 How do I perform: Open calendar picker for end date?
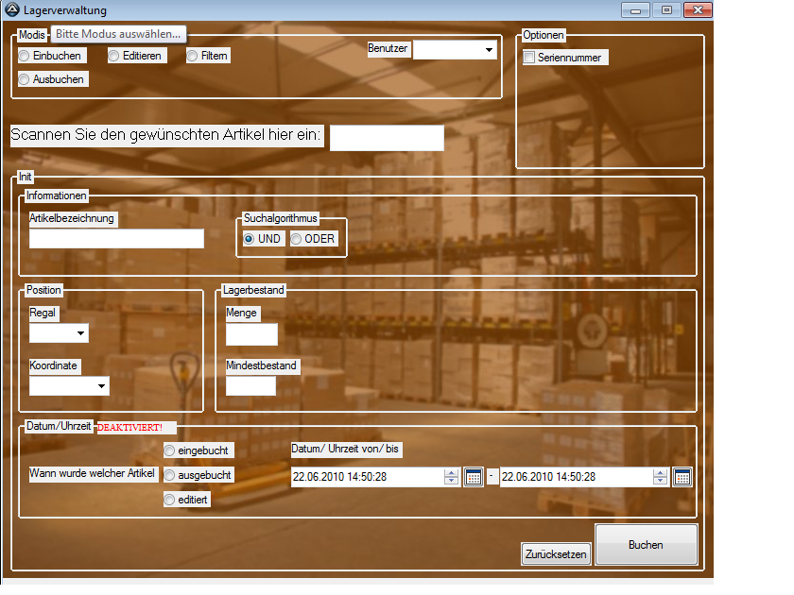click(x=682, y=477)
